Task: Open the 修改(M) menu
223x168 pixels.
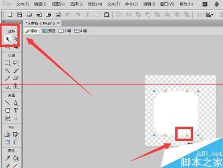Action: pyautogui.click(x=95, y=4)
